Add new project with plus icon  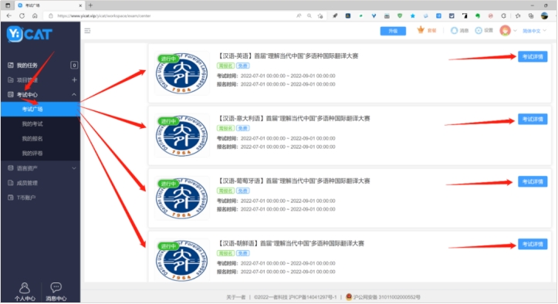pyautogui.click(x=74, y=79)
